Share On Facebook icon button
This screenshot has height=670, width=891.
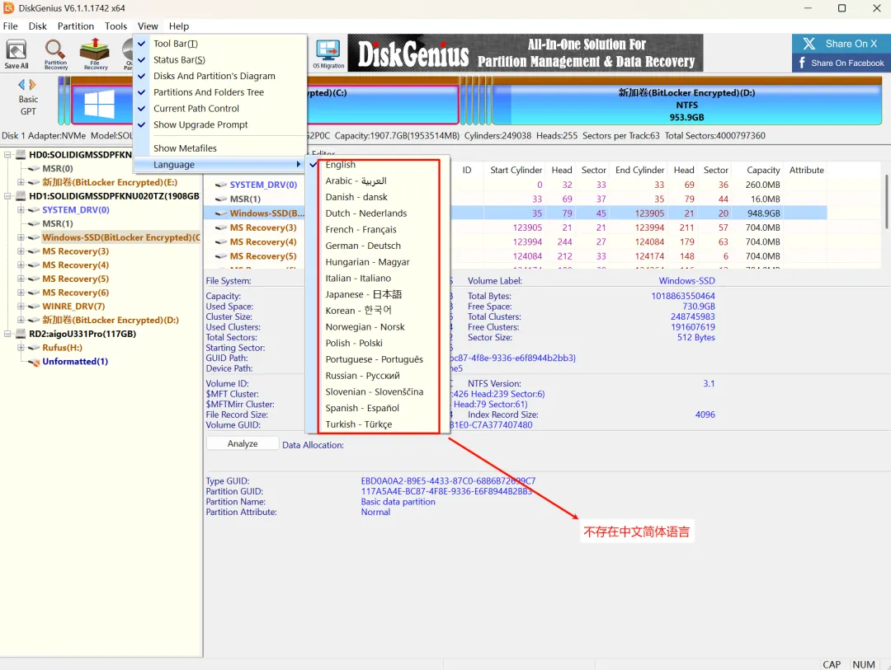click(841, 63)
